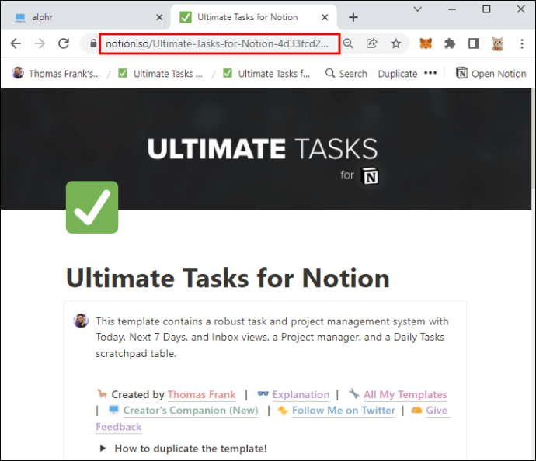Share this page using the share icon
This screenshot has height=461, width=536.
(371, 43)
